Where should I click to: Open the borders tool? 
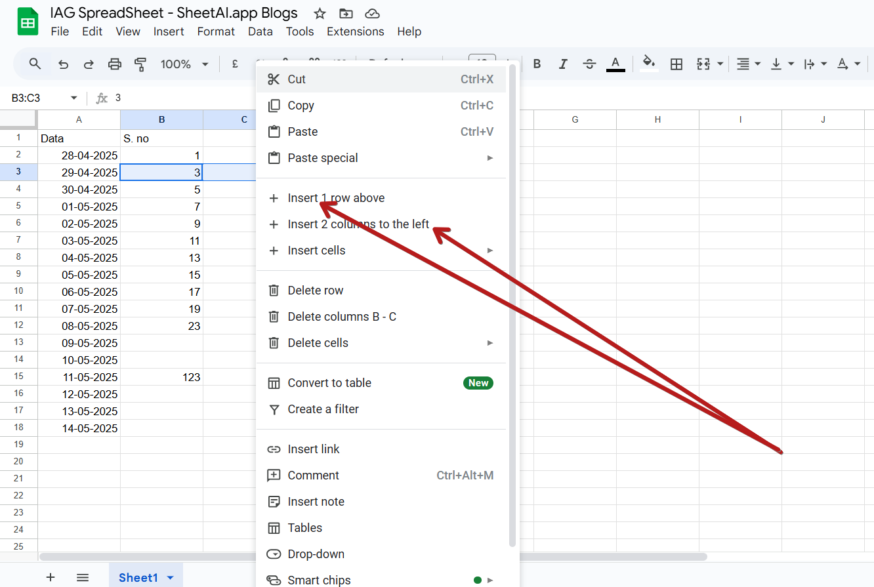(676, 64)
